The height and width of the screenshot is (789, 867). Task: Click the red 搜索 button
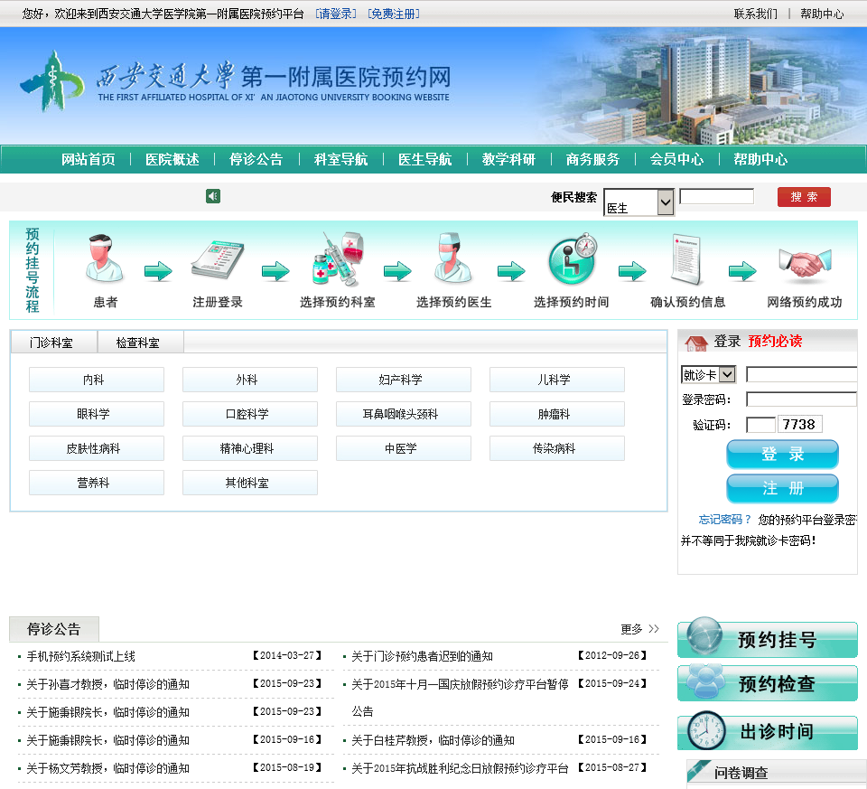click(x=804, y=197)
